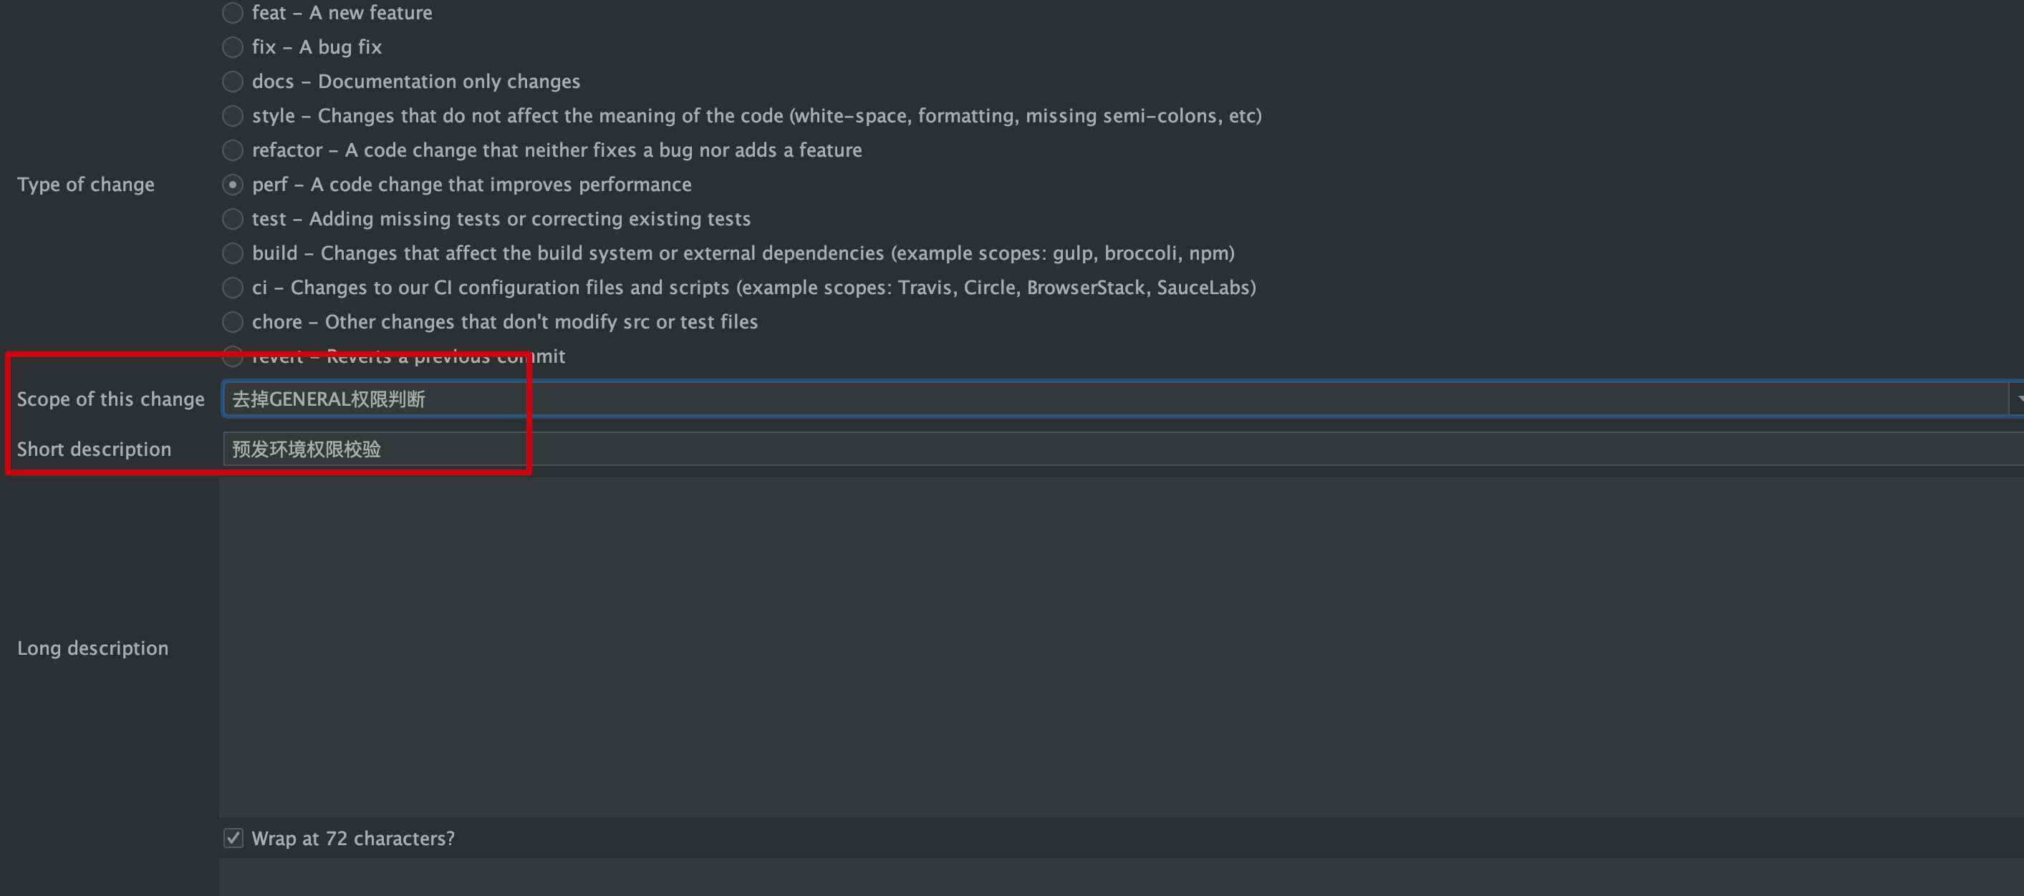This screenshot has width=2024, height=896.
Task: Uncheck the Wrap at 72 characters checkbox
Action: [233, 839]
